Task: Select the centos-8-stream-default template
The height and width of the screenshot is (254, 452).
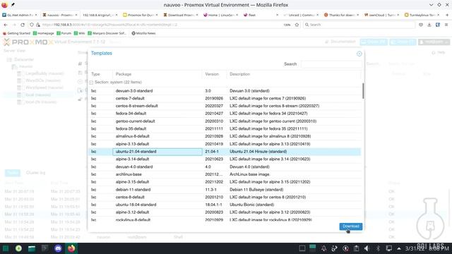Action: pos(225,106)
